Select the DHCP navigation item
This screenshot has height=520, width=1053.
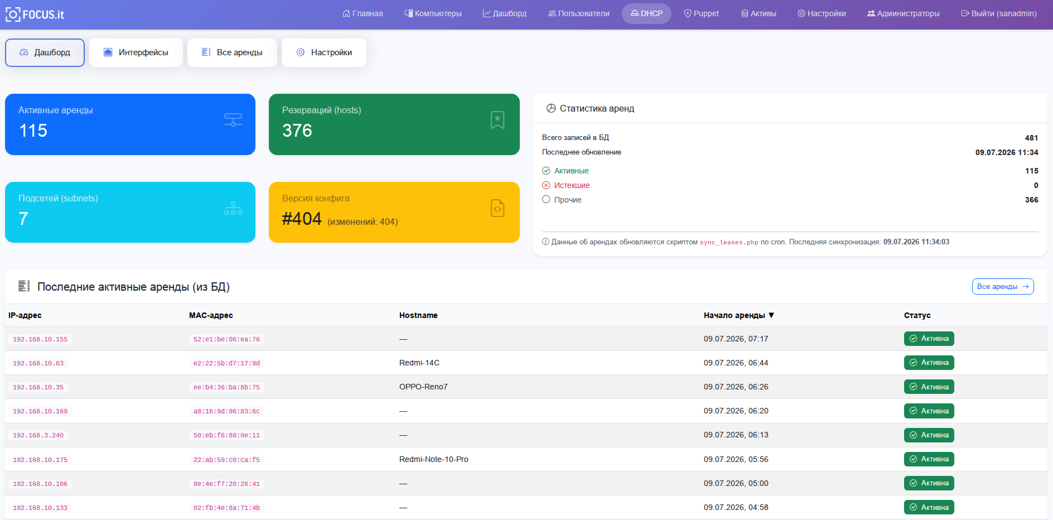click(x=646, y=13)
